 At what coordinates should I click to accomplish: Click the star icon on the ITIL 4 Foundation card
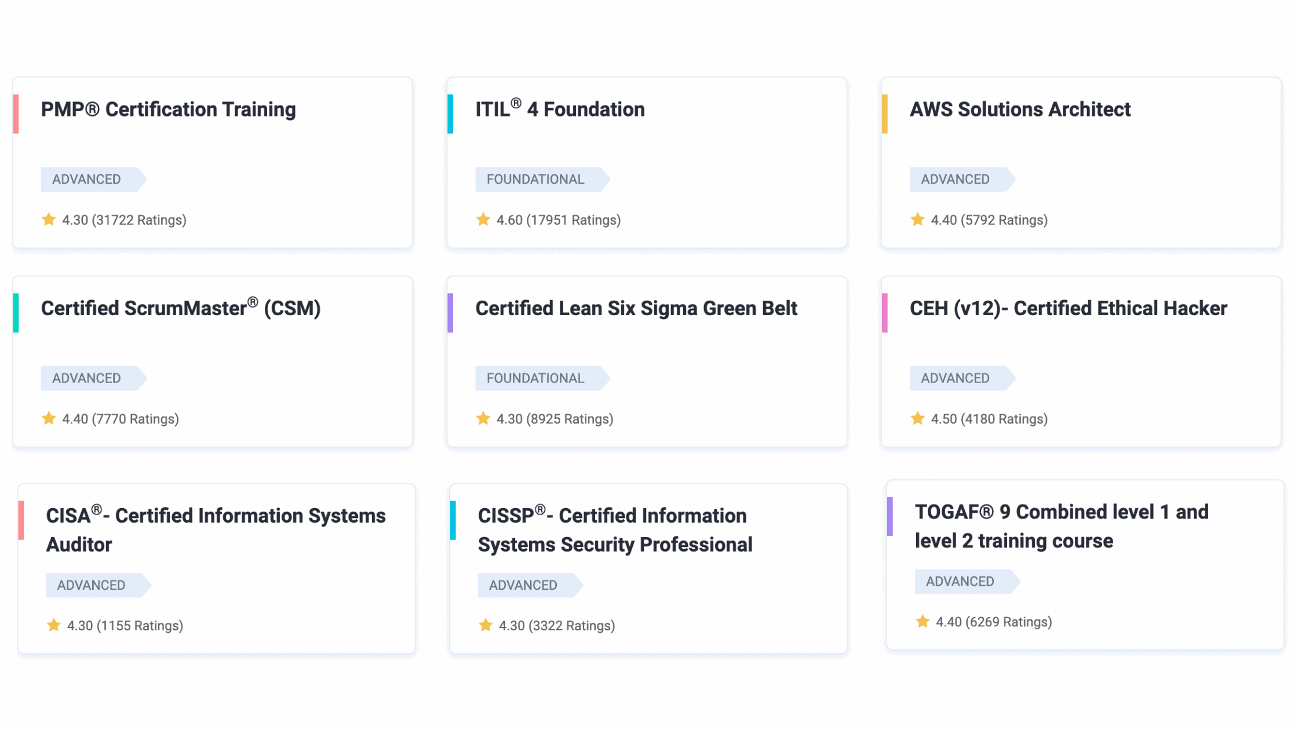coord(483,220)
